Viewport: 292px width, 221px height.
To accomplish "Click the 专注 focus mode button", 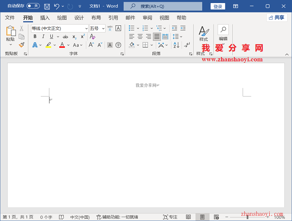I will point(170,217).
